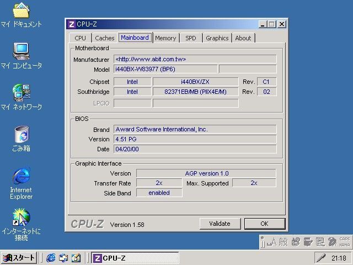353x265 pixels.
Task: Click the CPU-Z taskbar button
Action: [x=135, y=258]
